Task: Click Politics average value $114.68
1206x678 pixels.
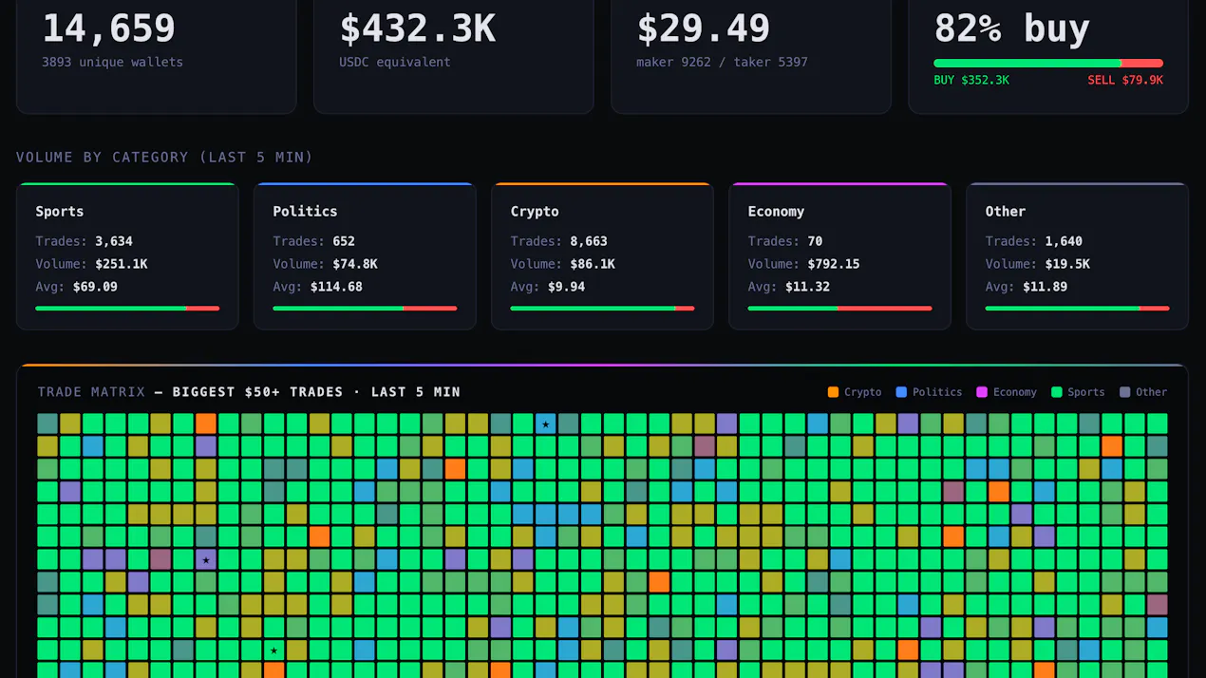Action: (336, 287)
